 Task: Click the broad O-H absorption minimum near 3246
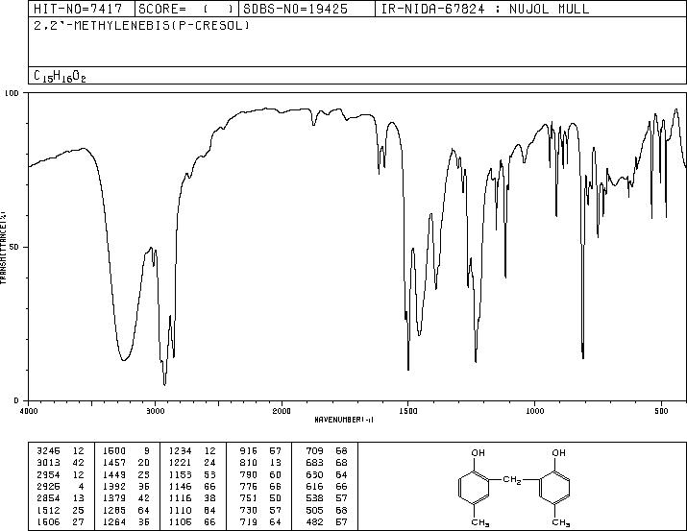click(x=124, y=360)
